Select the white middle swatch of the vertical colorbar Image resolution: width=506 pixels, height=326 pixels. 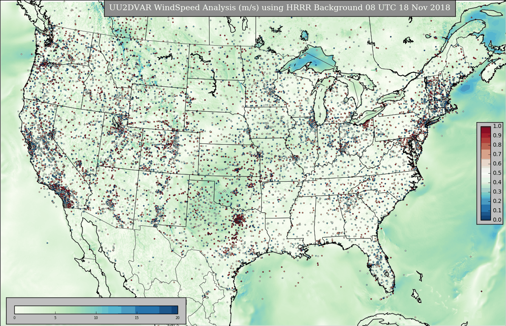(x=486, y=173)
